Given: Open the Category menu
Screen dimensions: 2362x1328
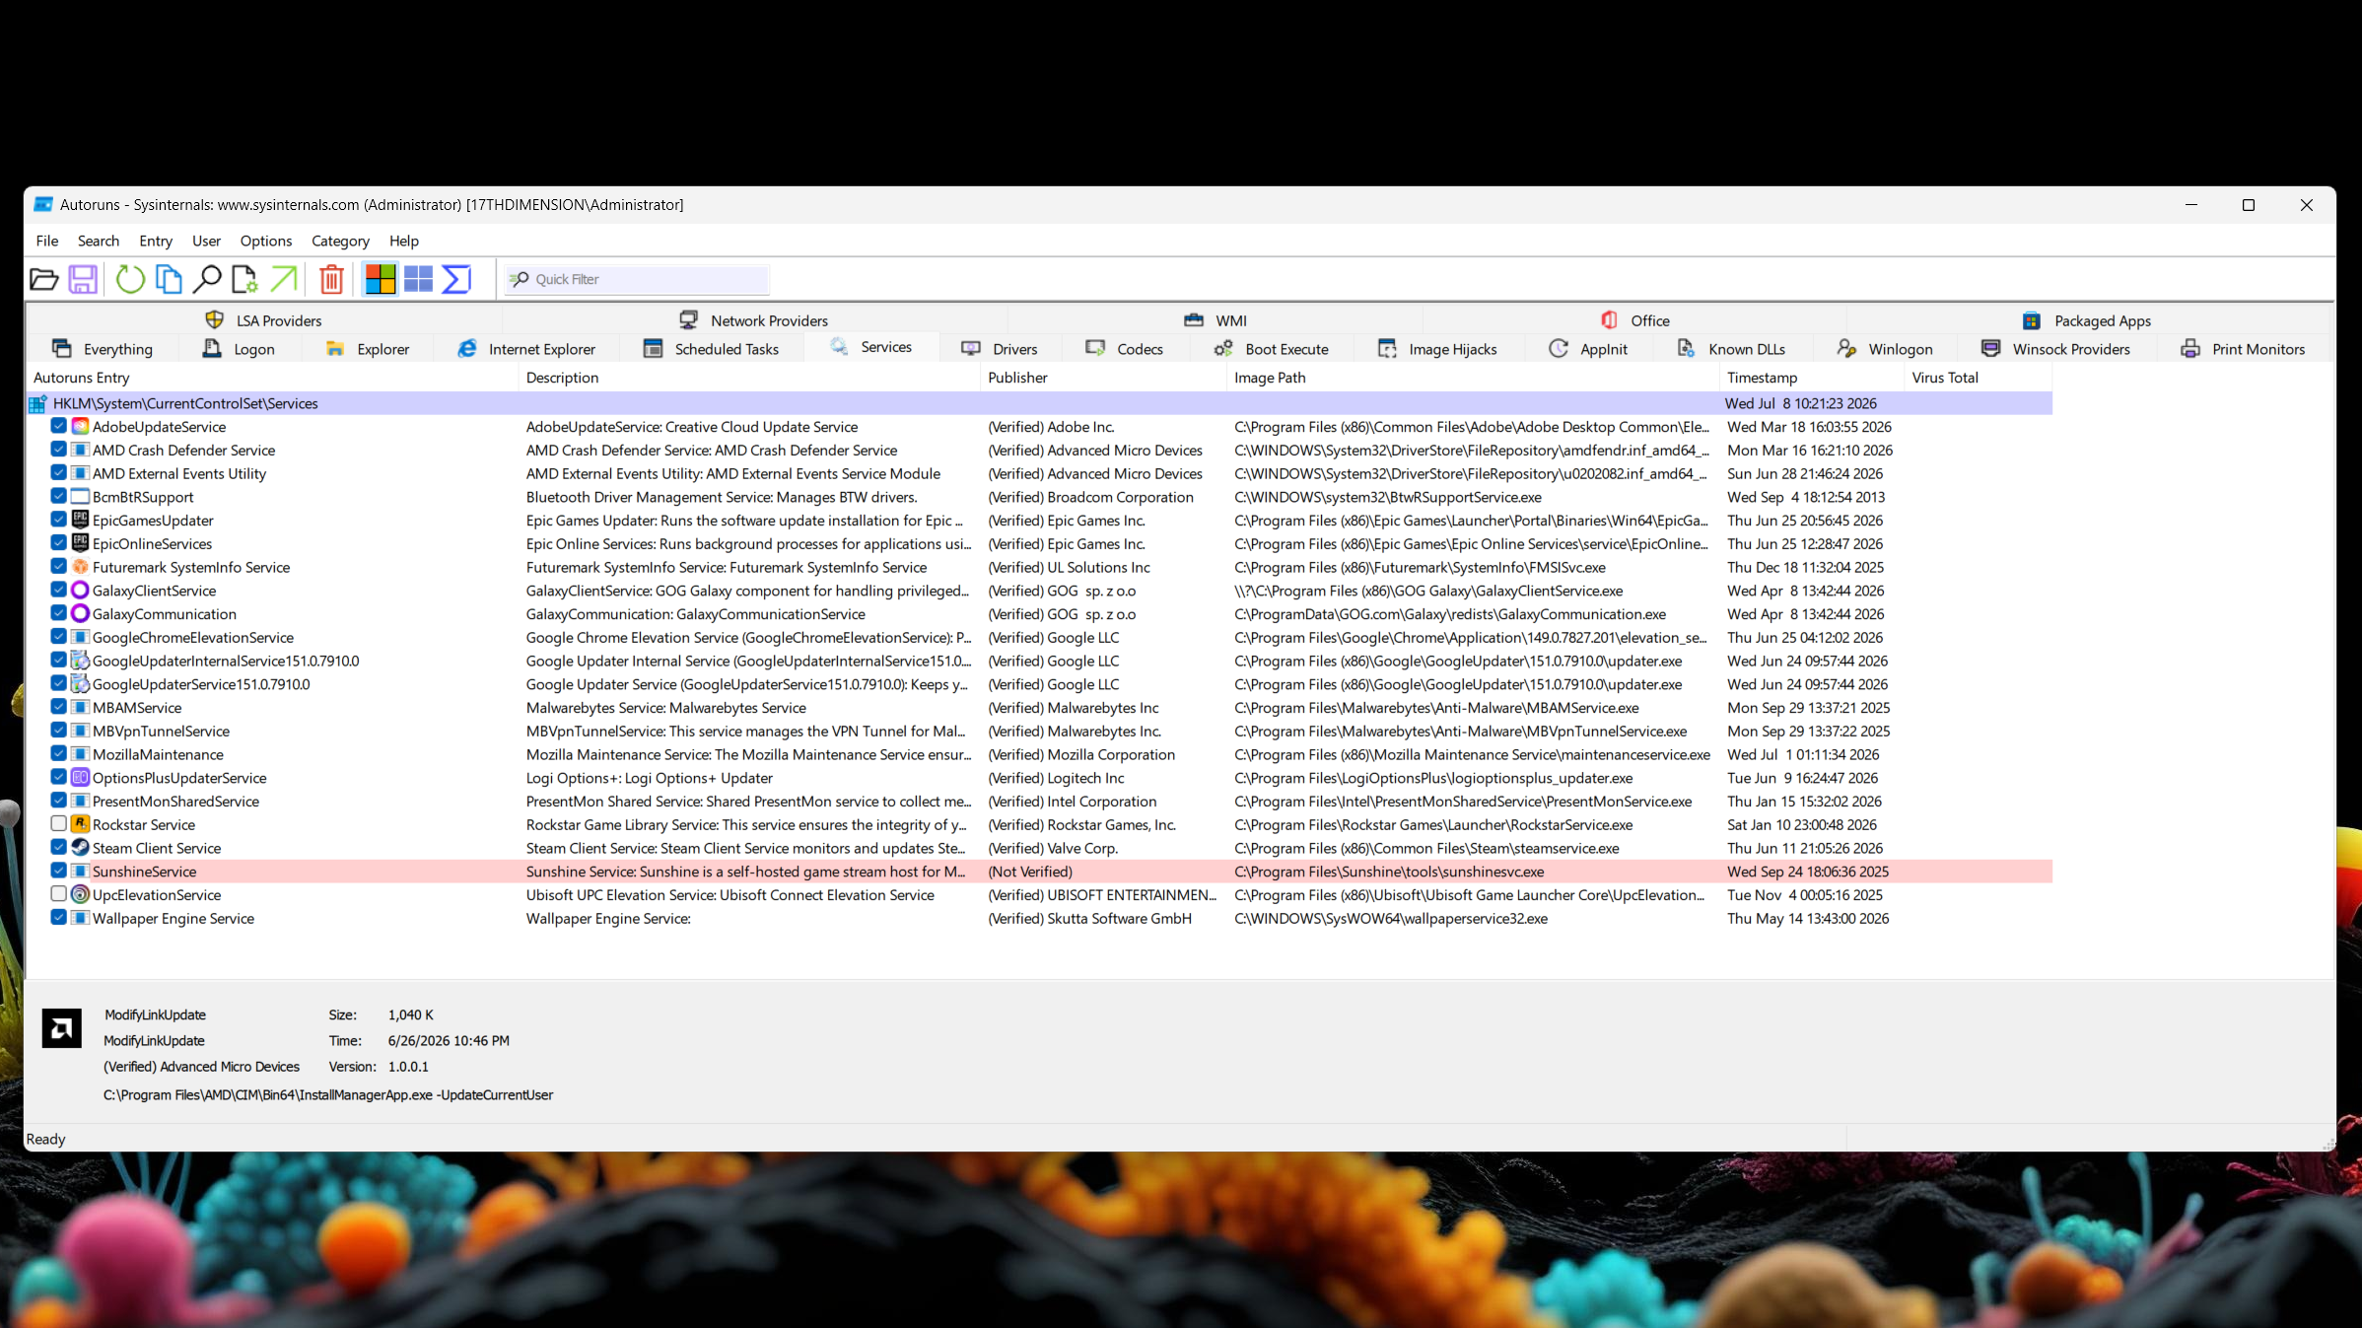Looking at the screenshot, I should 340,241.
